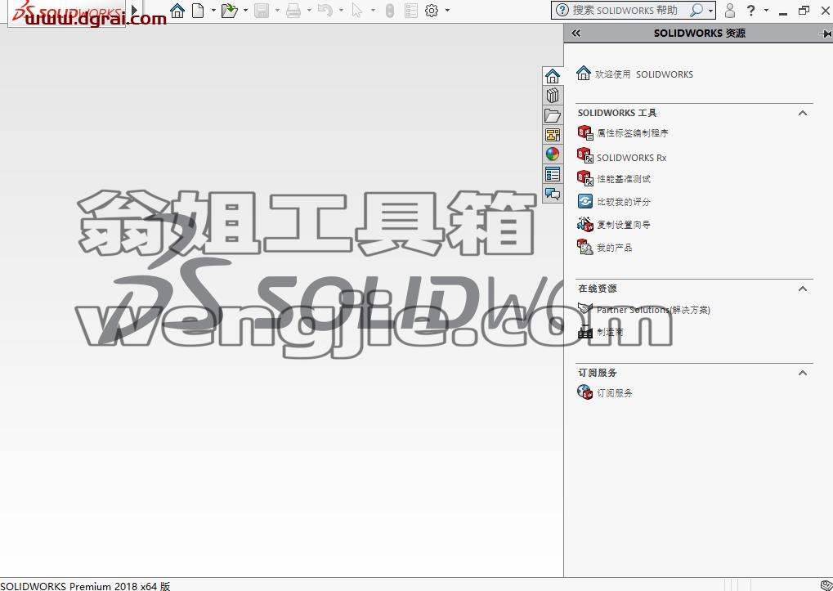Open the SOLIDWORKS Forum chat tab
Screen dimensions: 833x591
pos(553,193)
